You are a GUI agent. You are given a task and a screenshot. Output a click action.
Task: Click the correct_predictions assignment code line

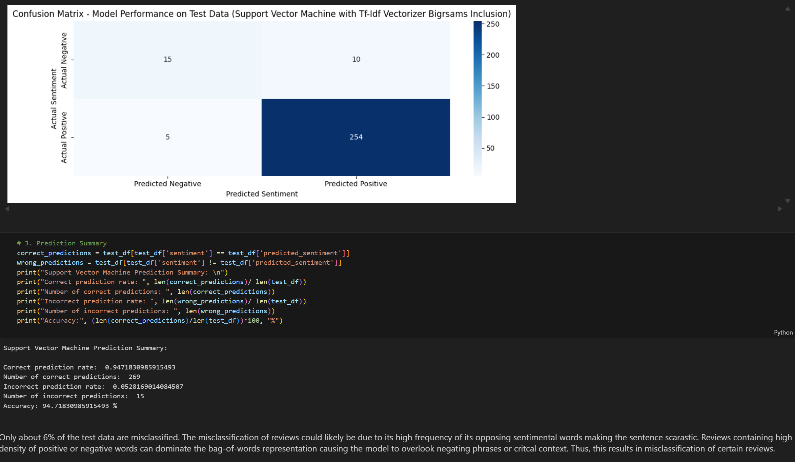coord(183,253)
